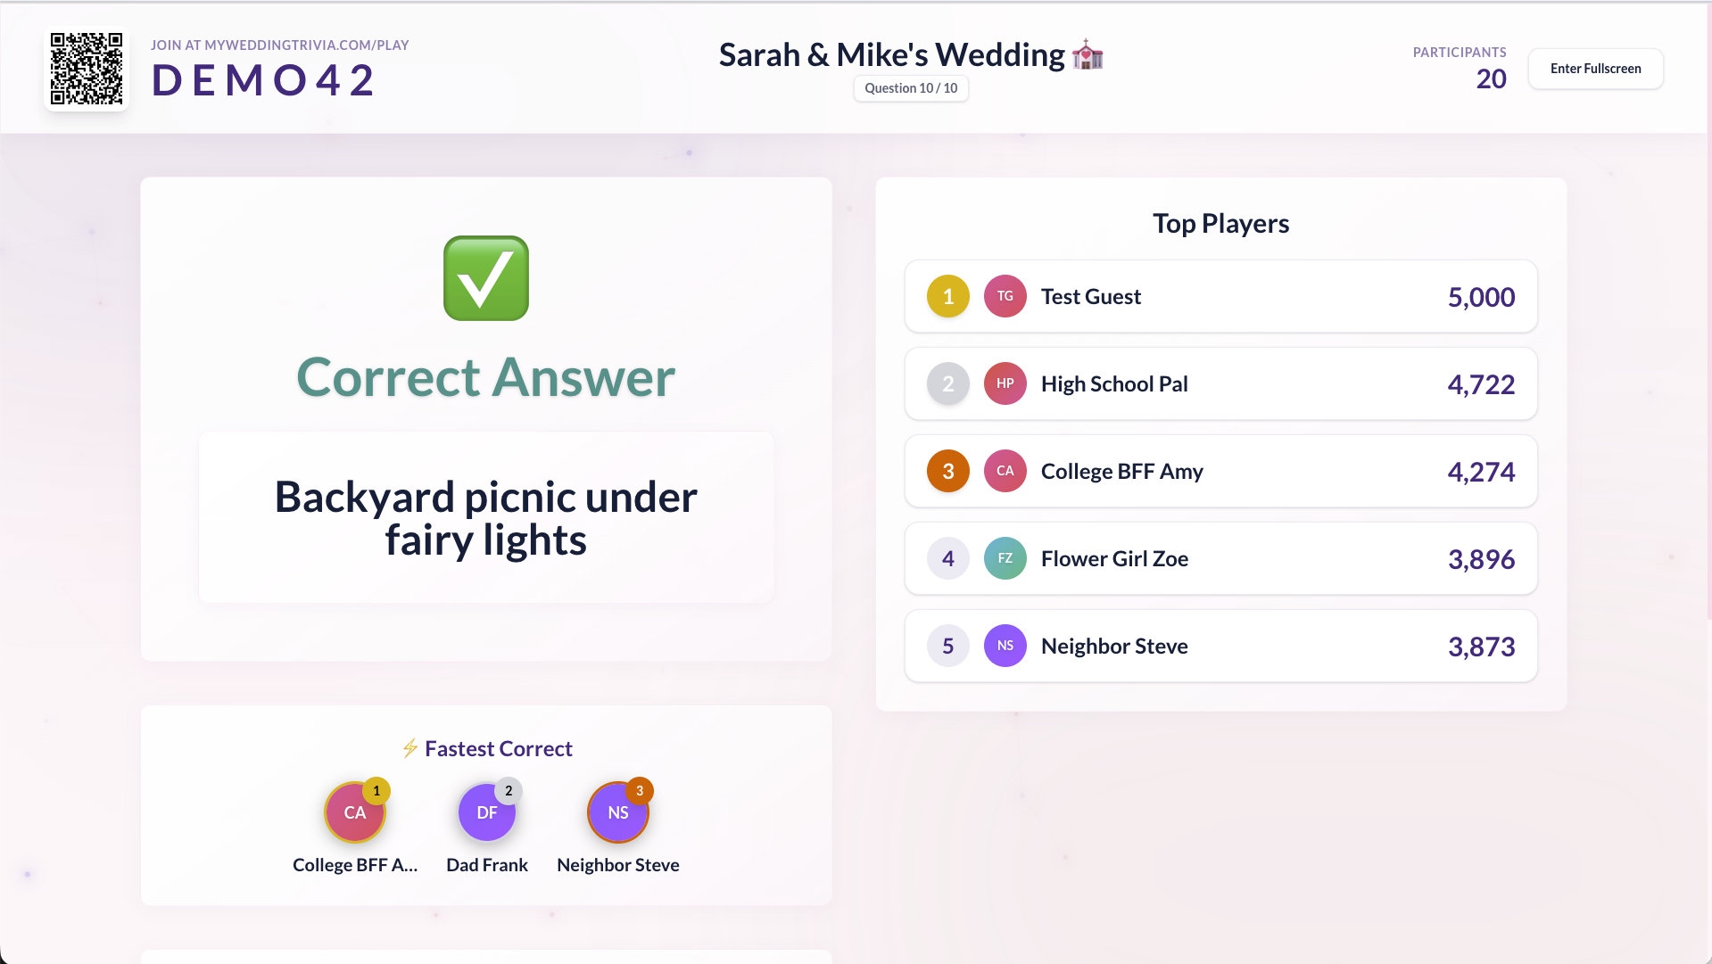Screen dimensions: 1712x964
Task: Click the wedding chapel emoji in title
Action: [x=1088, y=55]
